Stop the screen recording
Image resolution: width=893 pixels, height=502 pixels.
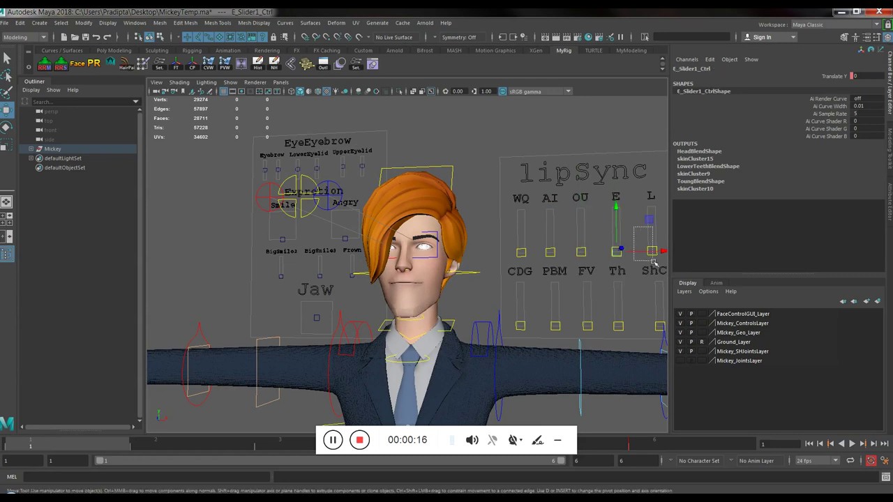tap(359, 440)
